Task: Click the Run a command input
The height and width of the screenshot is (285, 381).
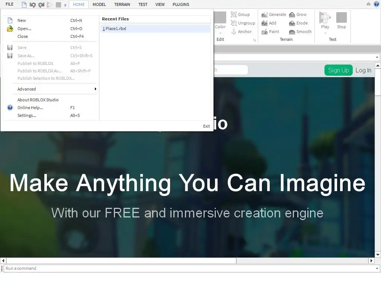Action: click(189, 269)
